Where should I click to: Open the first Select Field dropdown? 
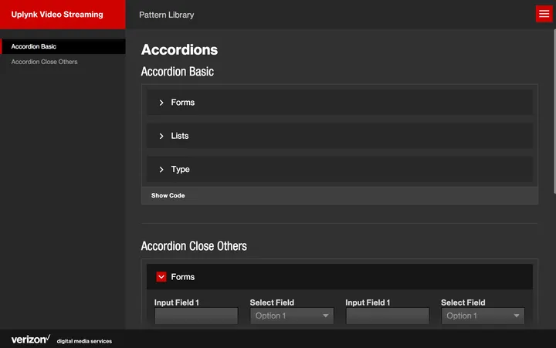pyautogui.click(x=292, y=316)
